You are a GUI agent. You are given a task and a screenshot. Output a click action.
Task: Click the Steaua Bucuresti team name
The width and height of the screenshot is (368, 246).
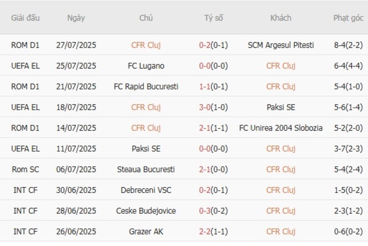pyautogui.click(x=146, y=169)
